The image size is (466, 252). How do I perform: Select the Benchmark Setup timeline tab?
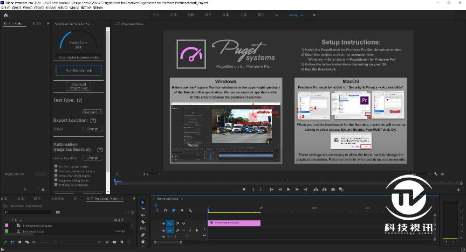tap(169, 199)
